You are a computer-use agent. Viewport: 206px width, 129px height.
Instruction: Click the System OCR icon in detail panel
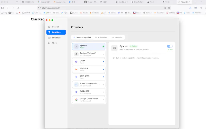coord(114,48)
